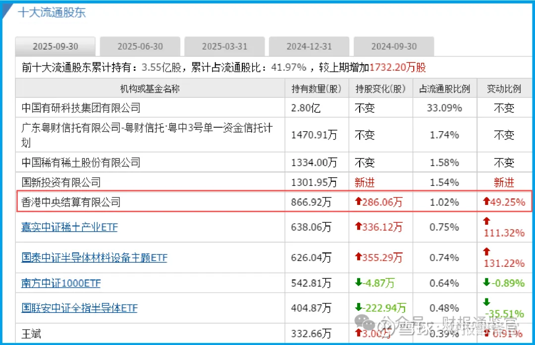
Task: Click the 1.54% ratio cell
Action: click(444, 182)
